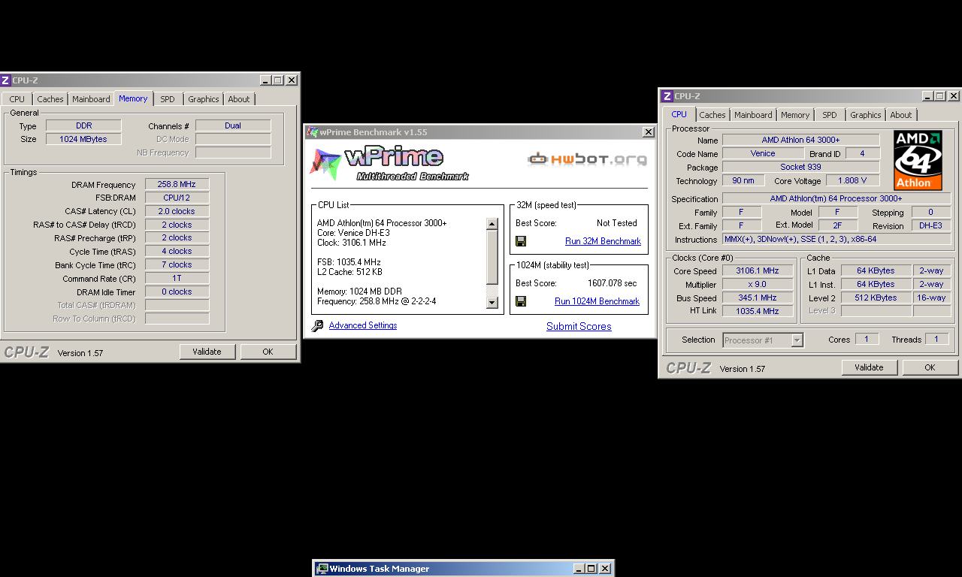Click the Core Speed value 3106.1 MHz
962x577 pixels.
point(758,270)
